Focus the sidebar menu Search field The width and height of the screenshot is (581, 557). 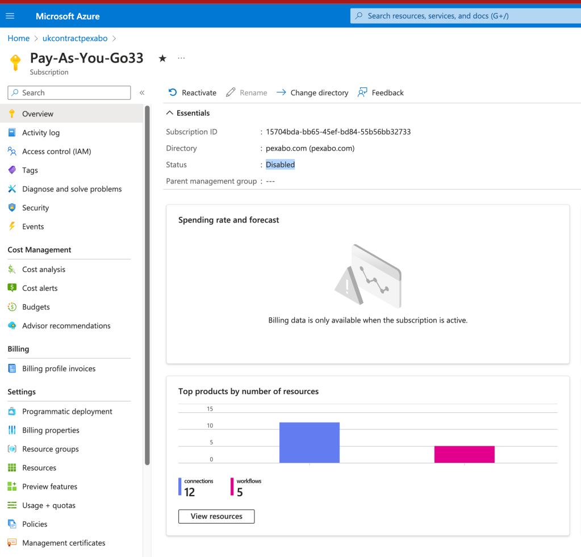pos(69,93)
